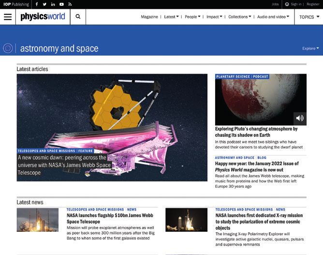Open the Magazine menu item
This screenshot has width=323, height=255.
point(149,17)
